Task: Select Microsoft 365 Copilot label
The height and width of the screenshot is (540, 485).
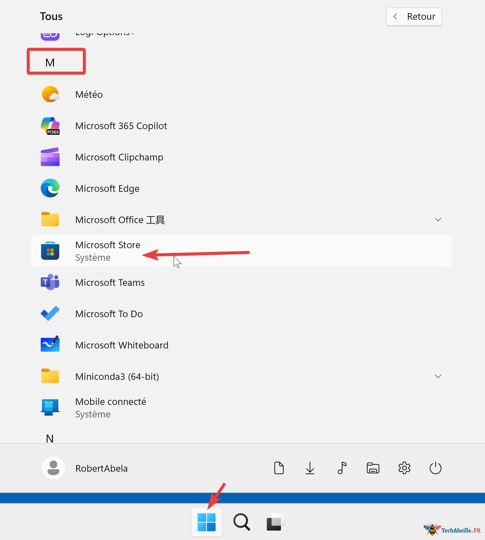Action: pyautogui.click(x=121, y=126)
